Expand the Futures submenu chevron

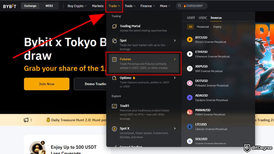click(175, 59)
